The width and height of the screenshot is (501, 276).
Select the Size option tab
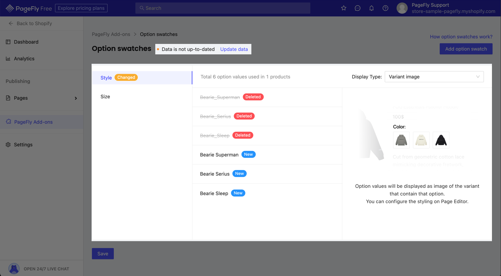click(x=142, y=97)
